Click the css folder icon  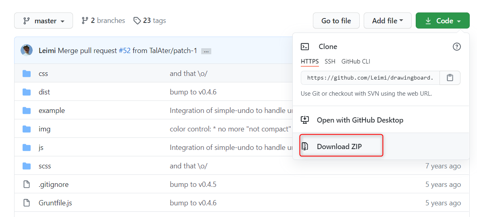(27, 74)
